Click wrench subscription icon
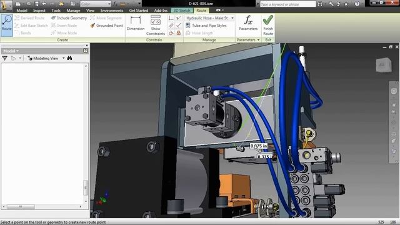The height and width of the screenshot is (225, 400). point(331,4)
